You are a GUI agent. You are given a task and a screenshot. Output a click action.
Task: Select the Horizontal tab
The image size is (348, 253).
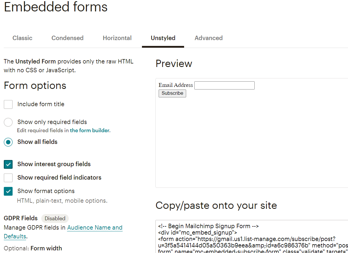(x=117, y=38)
